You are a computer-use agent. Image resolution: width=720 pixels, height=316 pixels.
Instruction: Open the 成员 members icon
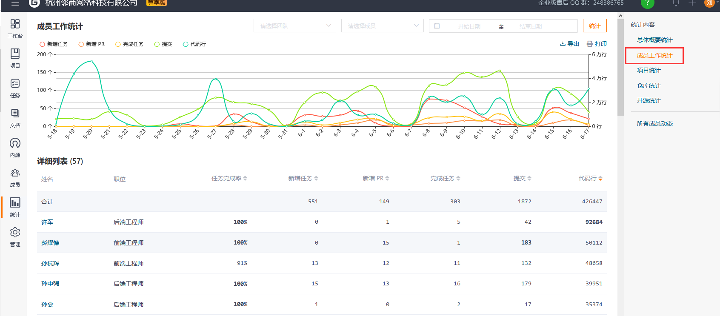(15, 173)
